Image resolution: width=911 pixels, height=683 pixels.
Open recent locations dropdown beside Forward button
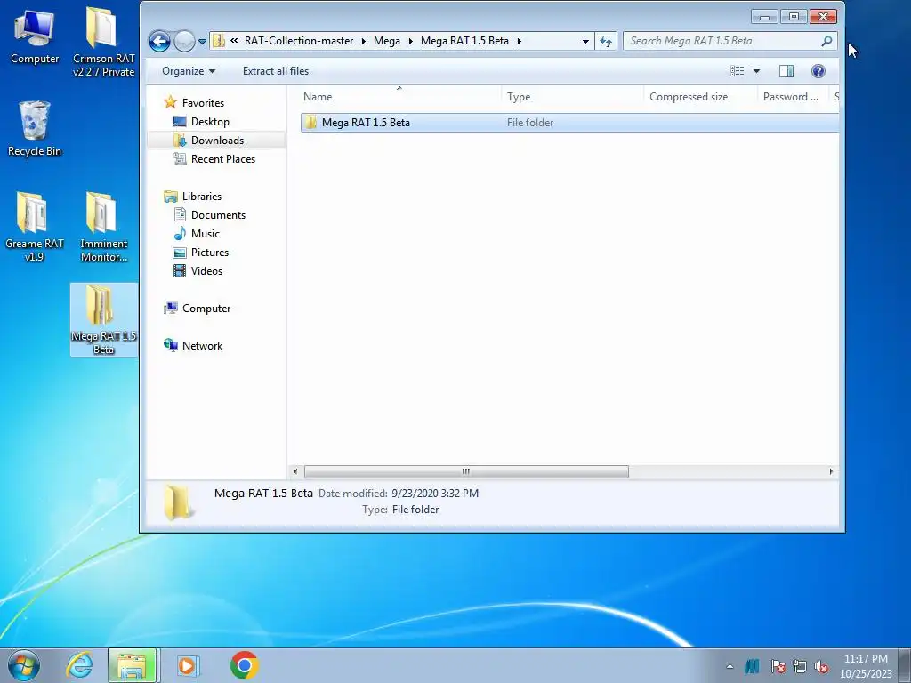coord(202,41)
